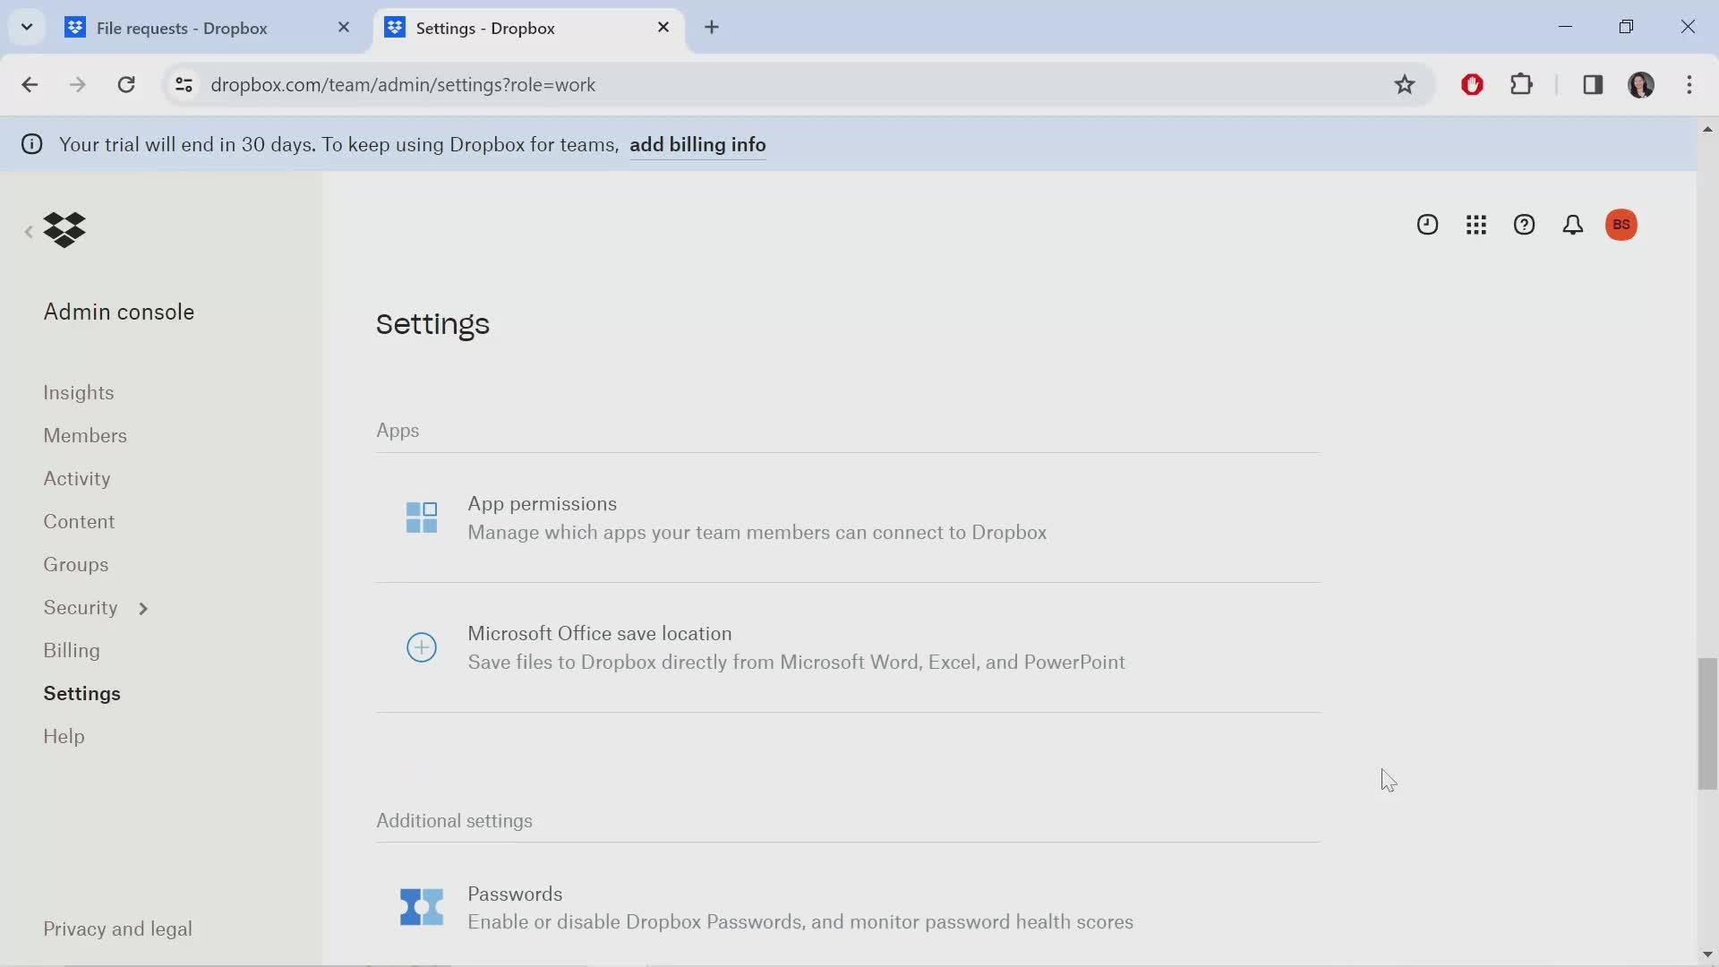The width and height of the screenshot is (1719, 967).
Task: Click the Apps section heading
Action: click(x=398, y=431)
